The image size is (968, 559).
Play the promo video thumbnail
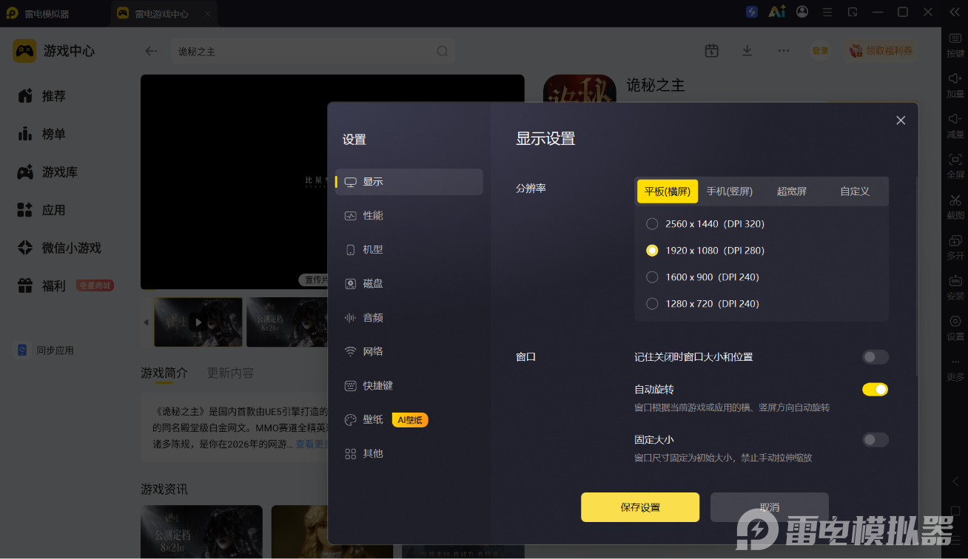(x=198, y=322)
